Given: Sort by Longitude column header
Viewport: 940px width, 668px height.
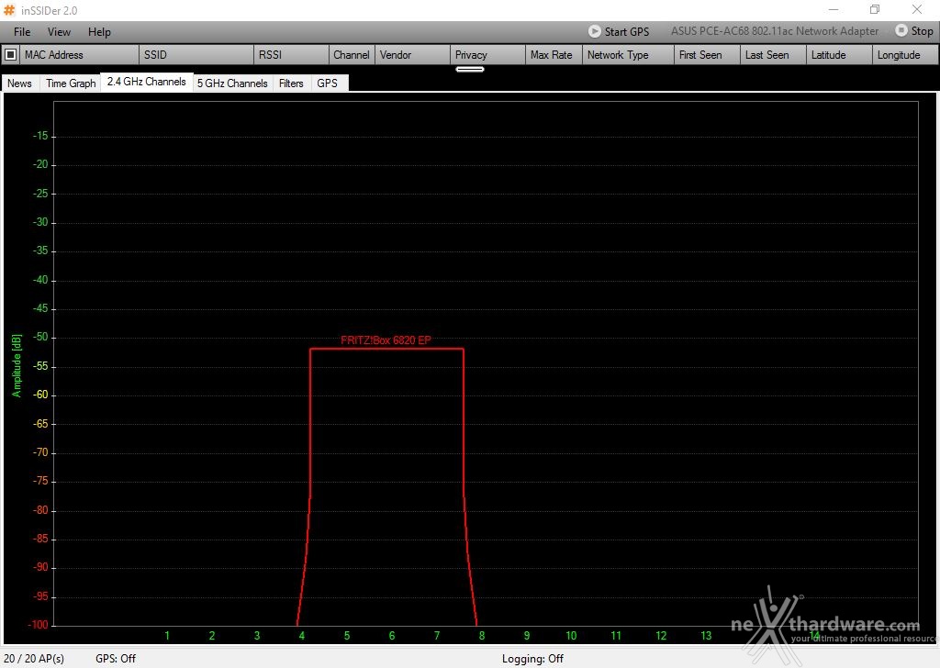Looking at the screenshot, I should tap(904, 54).
